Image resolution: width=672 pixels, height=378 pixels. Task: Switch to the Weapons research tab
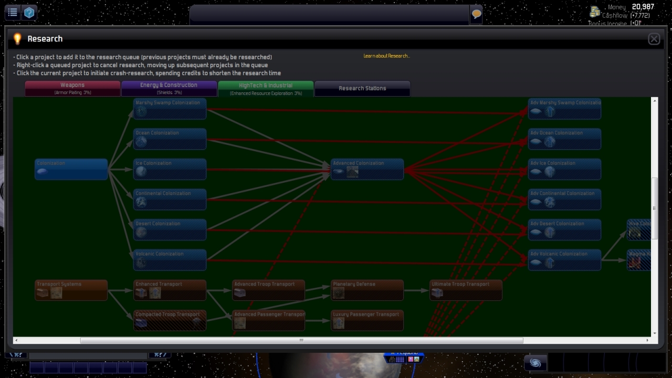pyautogui.click(x=72, y=88)
